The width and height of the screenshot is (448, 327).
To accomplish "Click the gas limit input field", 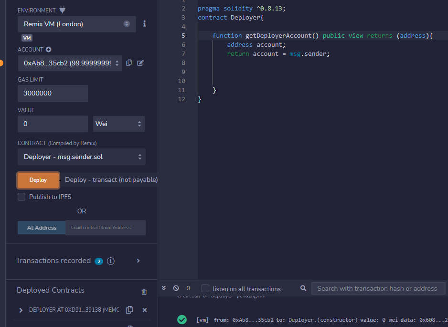I will (53, 94).
